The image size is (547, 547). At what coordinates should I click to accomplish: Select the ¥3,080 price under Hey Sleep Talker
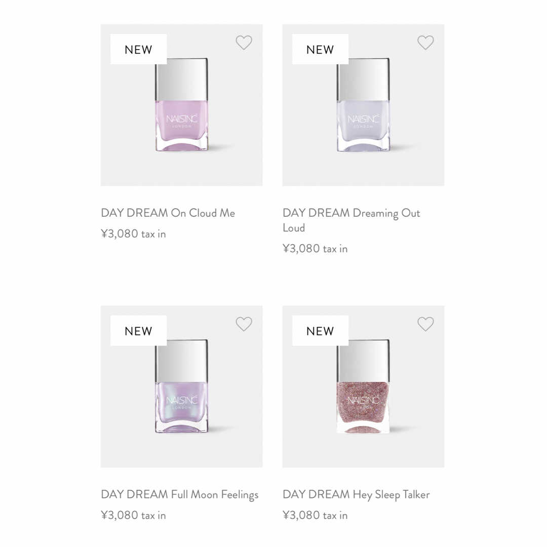click(x=315, y=515)
